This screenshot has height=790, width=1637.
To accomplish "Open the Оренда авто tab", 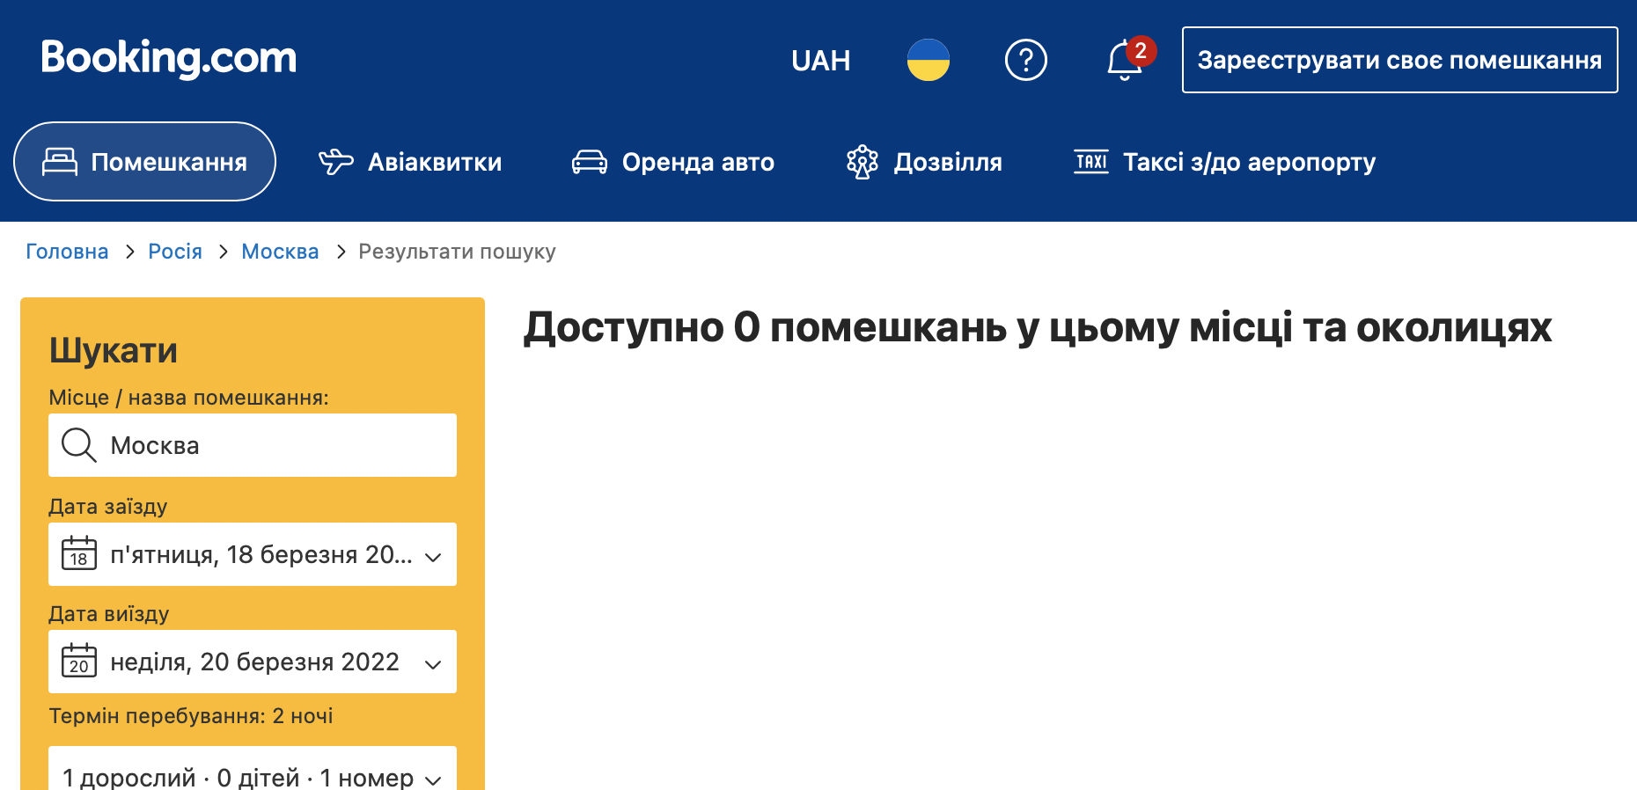I will pos(673,162).
